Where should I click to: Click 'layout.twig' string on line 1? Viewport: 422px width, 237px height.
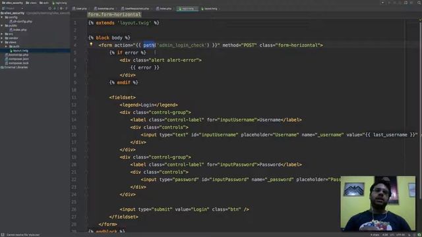135,23
